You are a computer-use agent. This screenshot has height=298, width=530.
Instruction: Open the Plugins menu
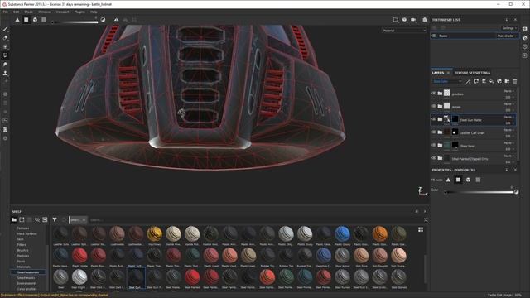coord(79,12)
